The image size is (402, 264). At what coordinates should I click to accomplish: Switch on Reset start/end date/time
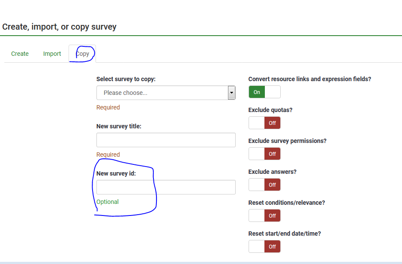click(264, 246)
